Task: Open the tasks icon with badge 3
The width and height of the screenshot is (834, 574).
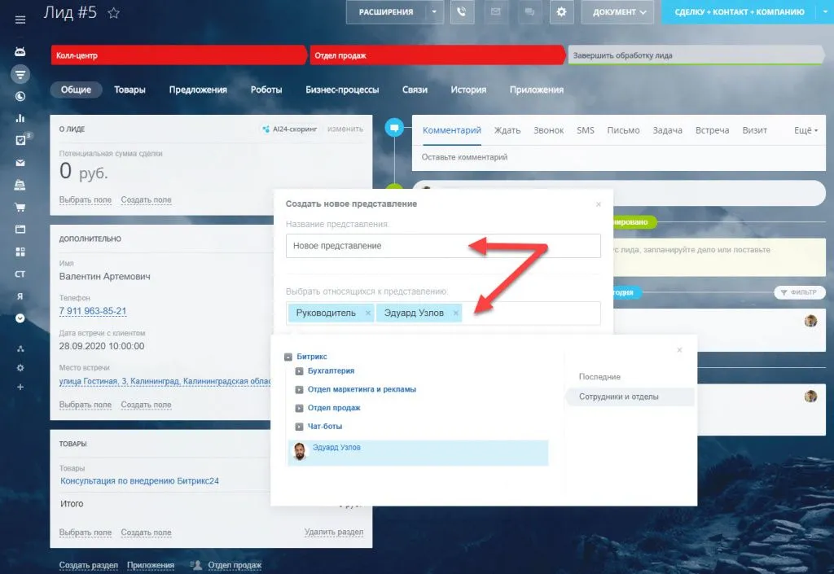Action: click(20, 140)
